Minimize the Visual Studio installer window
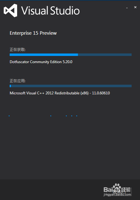Screen dimensions: 140x200 coord(127,7)
